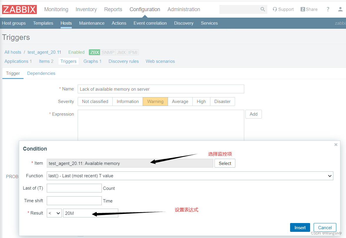Open the Monitoring menu

pyautogui.click(x=56, y=9)
